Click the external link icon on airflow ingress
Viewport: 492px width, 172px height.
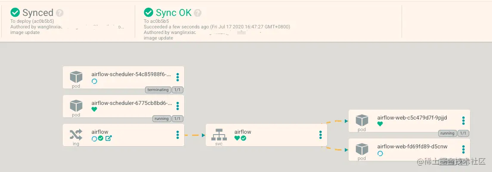point(108,138)
